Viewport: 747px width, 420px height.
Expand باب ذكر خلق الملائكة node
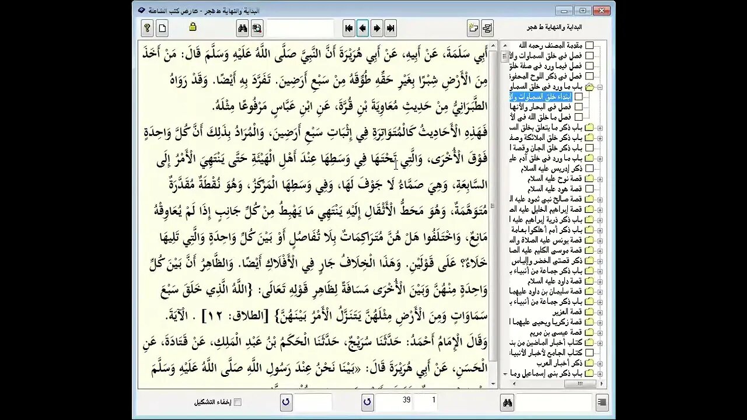coord(600,138)
